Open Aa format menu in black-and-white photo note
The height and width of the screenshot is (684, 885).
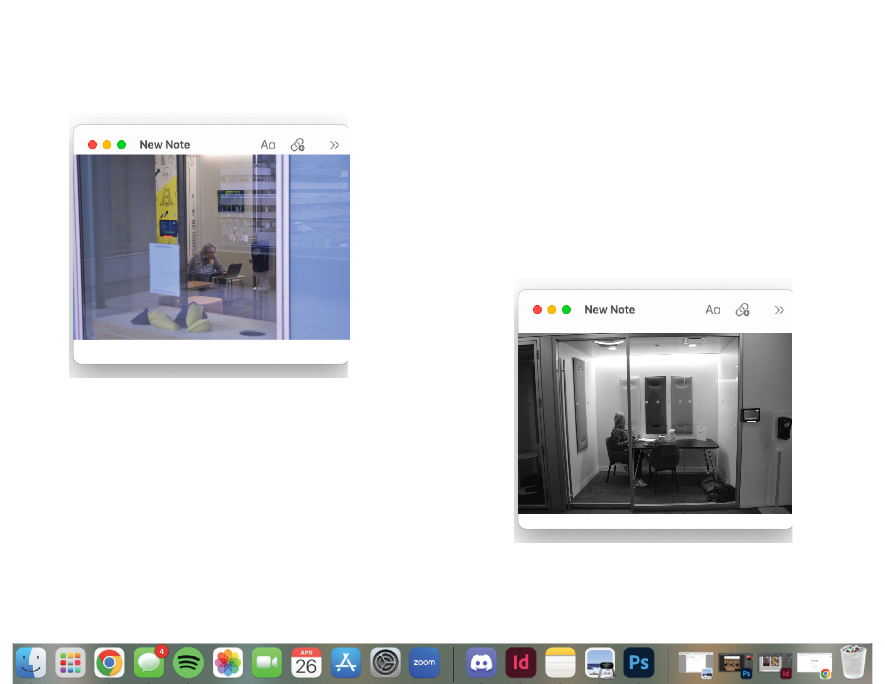tap(712, 310)
